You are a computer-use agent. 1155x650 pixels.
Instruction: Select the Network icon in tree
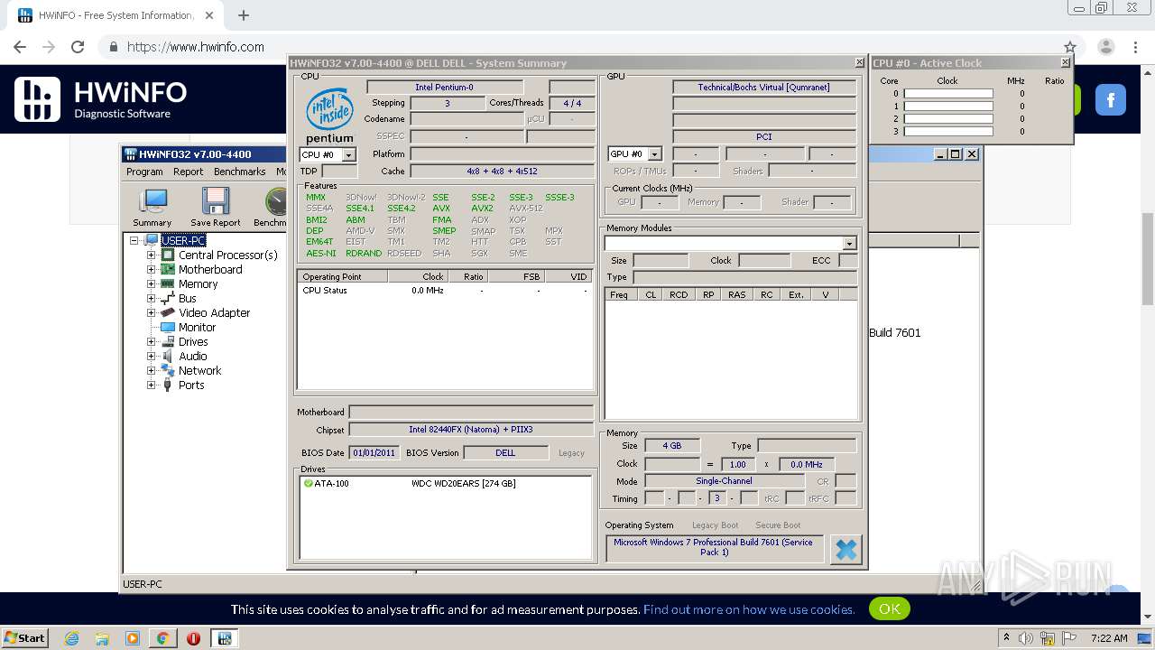click(168, 370)
